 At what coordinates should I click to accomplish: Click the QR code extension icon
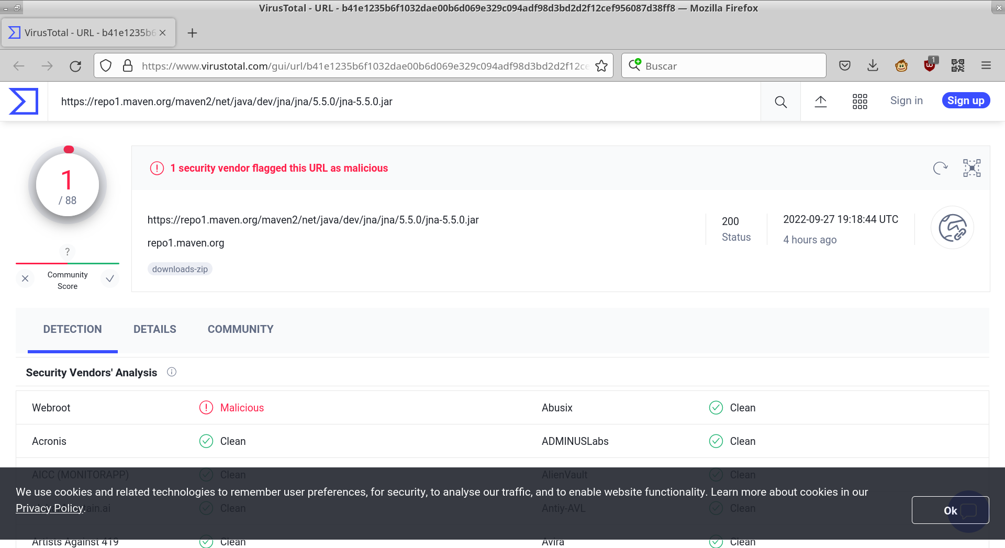point(958,65)
